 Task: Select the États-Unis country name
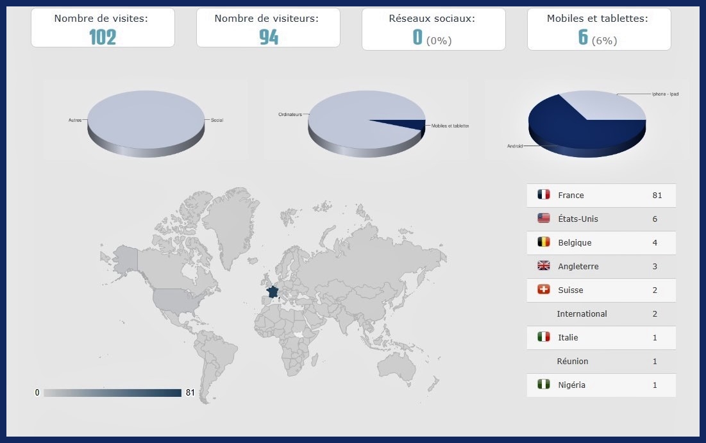[578, 219]
